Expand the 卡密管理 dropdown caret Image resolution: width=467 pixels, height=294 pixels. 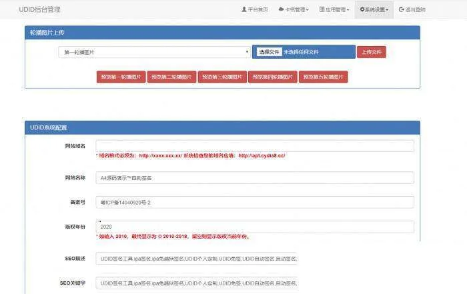(x=307, y=11)
